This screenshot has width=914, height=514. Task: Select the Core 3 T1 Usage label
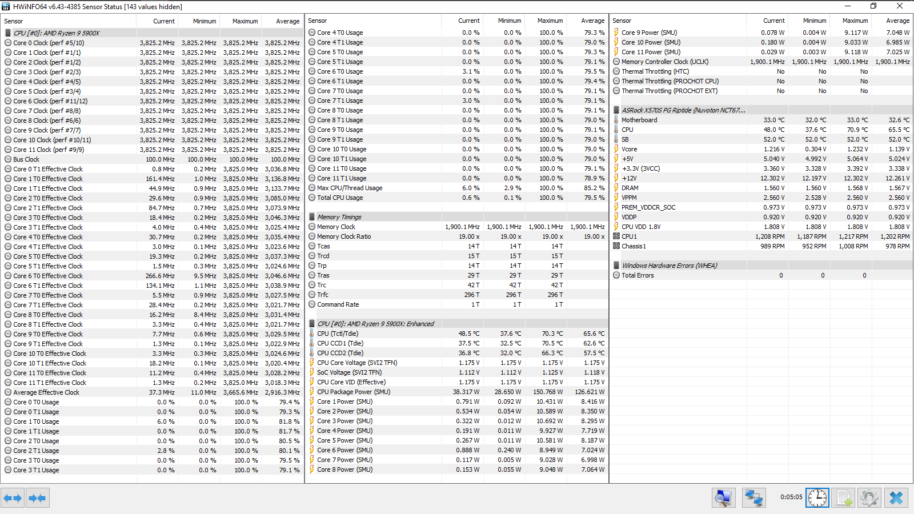coord(36,470)
